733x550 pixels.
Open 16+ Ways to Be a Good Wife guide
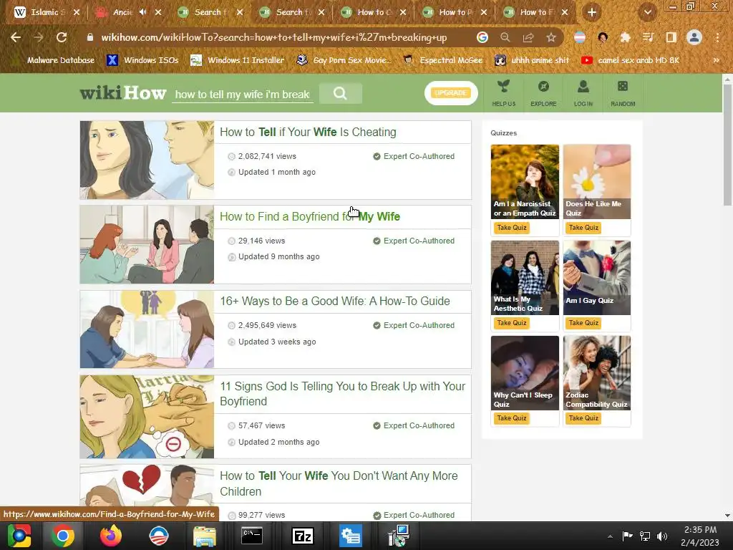tap(335, 301)
